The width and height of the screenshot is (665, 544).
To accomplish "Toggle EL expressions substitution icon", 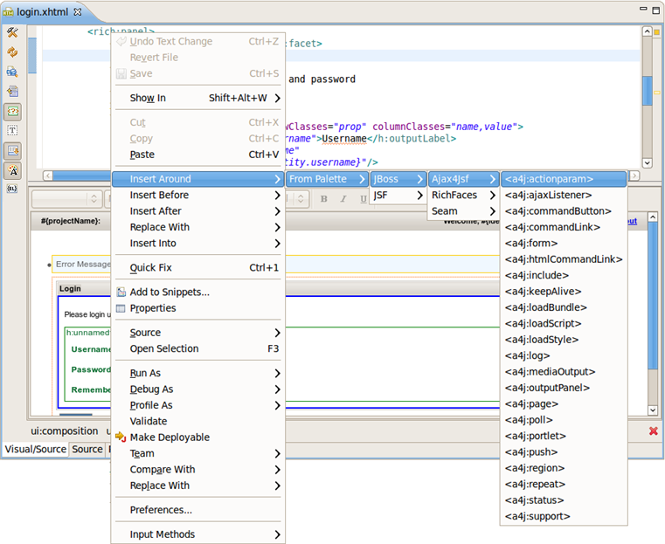I will 12,189.
